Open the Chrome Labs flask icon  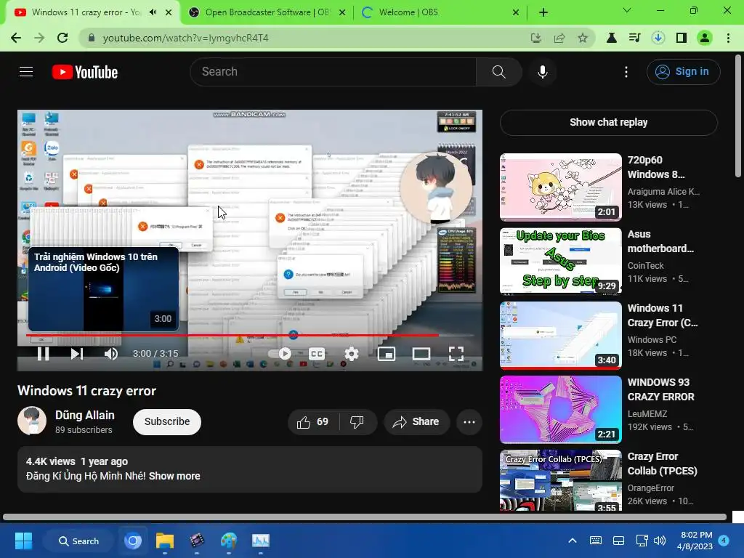point(612,38)
